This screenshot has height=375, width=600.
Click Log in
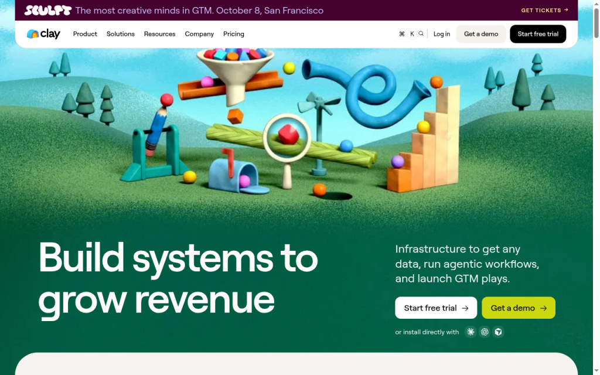pos(442,34)
